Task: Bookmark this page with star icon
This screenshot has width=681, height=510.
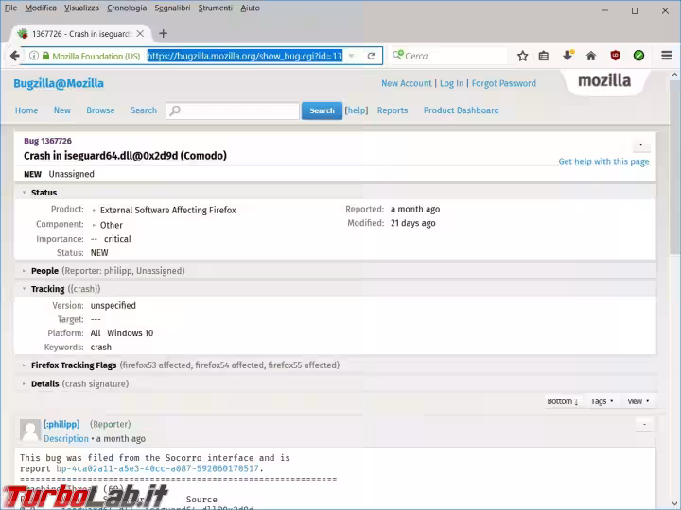Action: tap(522, 56)
